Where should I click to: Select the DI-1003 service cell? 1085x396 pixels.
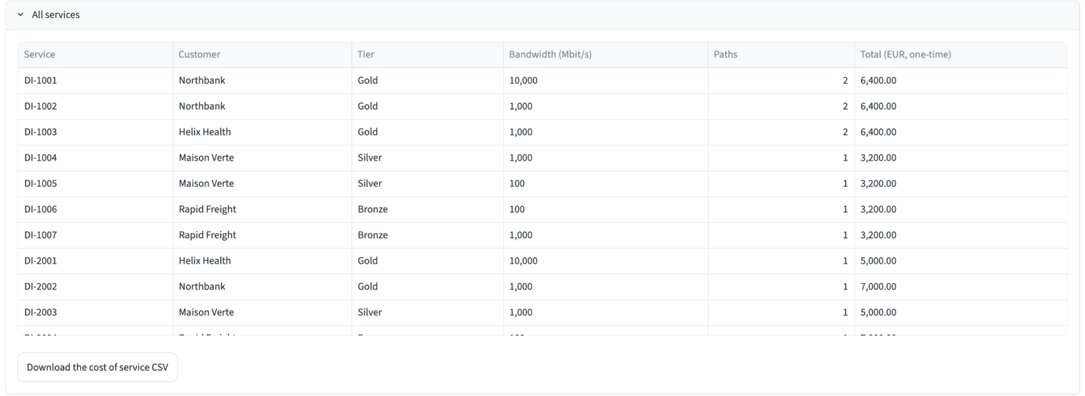click(x=95, y=132)
